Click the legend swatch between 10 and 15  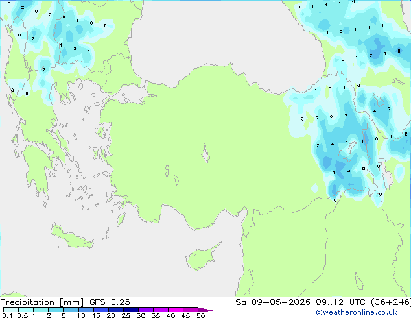click(x=86, y=310)
